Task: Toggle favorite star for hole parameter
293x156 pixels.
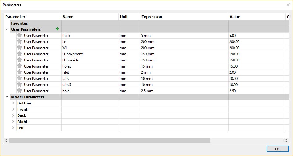Action: tap(19, 91)
